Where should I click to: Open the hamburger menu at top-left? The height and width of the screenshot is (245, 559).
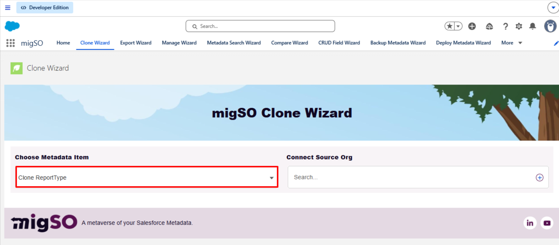point(7,7)
